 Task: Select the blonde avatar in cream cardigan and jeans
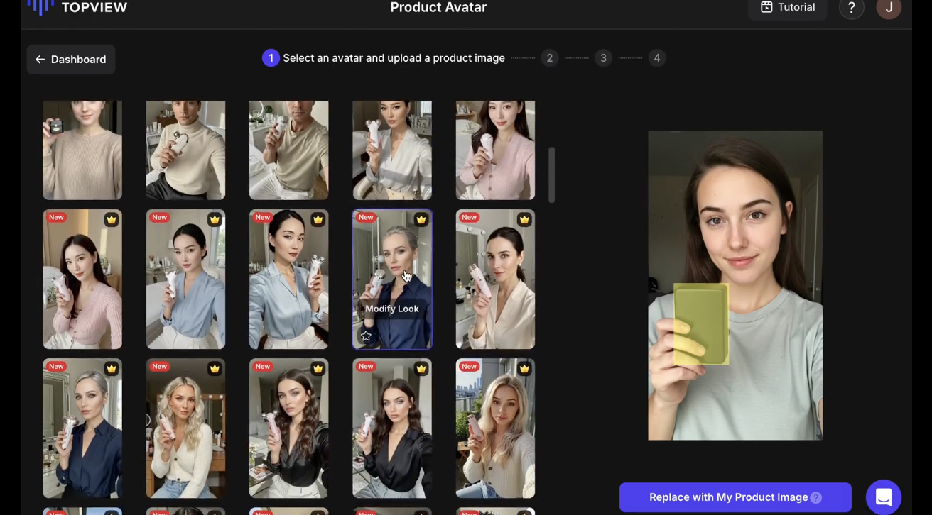185,428
